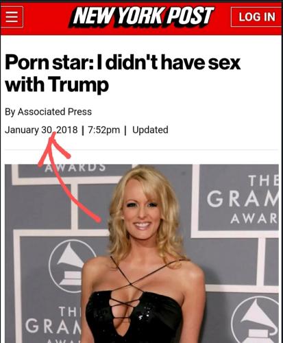
Task: Click the Associated Press byline
Action: pyautogui.click(x=48, y=112)
